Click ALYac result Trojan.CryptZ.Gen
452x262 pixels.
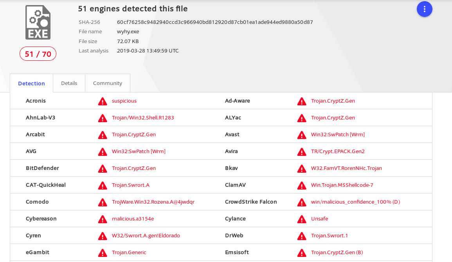[333, 117]
